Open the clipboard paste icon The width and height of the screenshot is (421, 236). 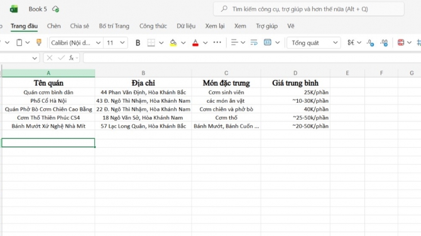click(19, 43)
